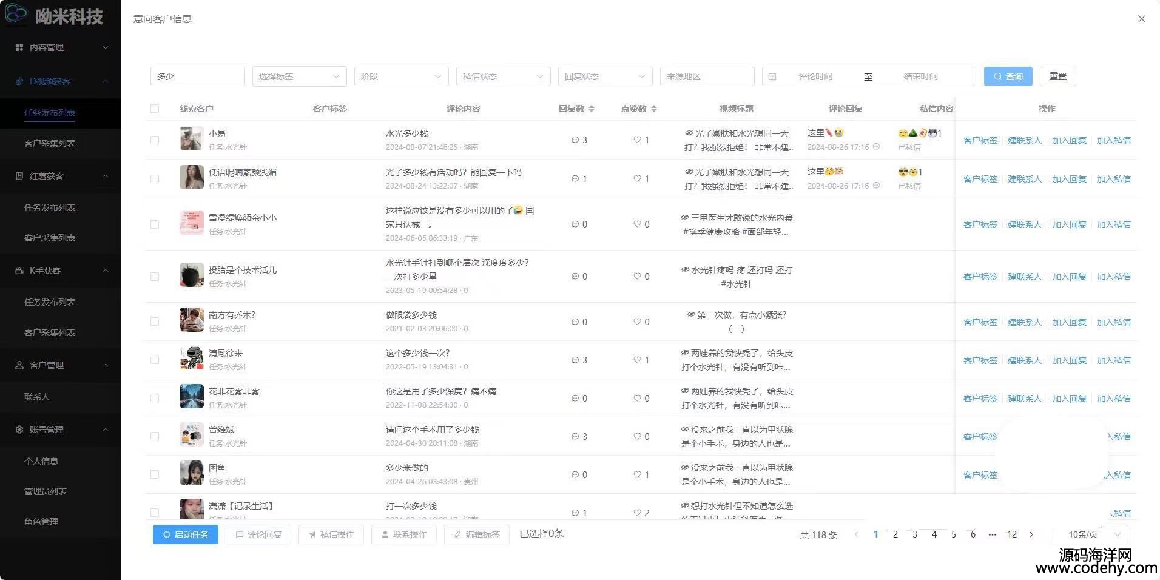Click the 内容管理 grid icon in sidebar
1160x580 pixels.
pyautogui.click(x=19, y=47)
